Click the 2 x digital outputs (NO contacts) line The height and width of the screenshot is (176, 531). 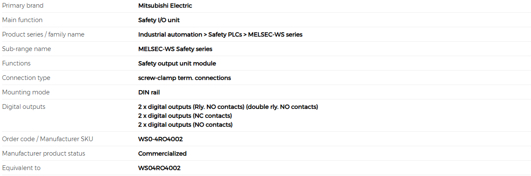pos(186,125)
